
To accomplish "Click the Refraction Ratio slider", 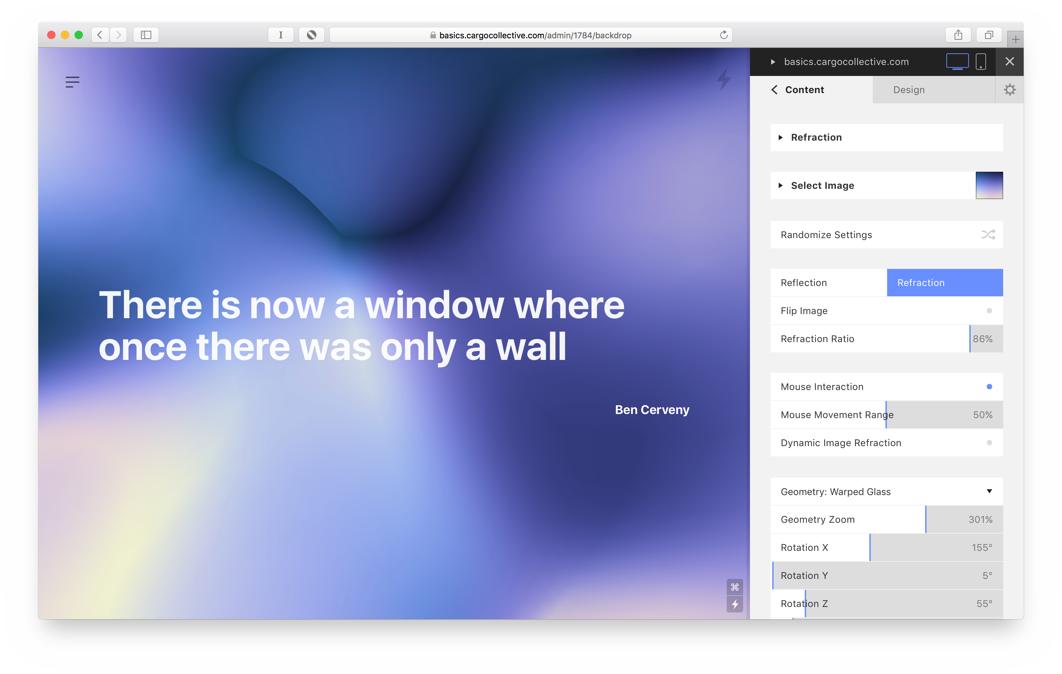I will [886, 339].
